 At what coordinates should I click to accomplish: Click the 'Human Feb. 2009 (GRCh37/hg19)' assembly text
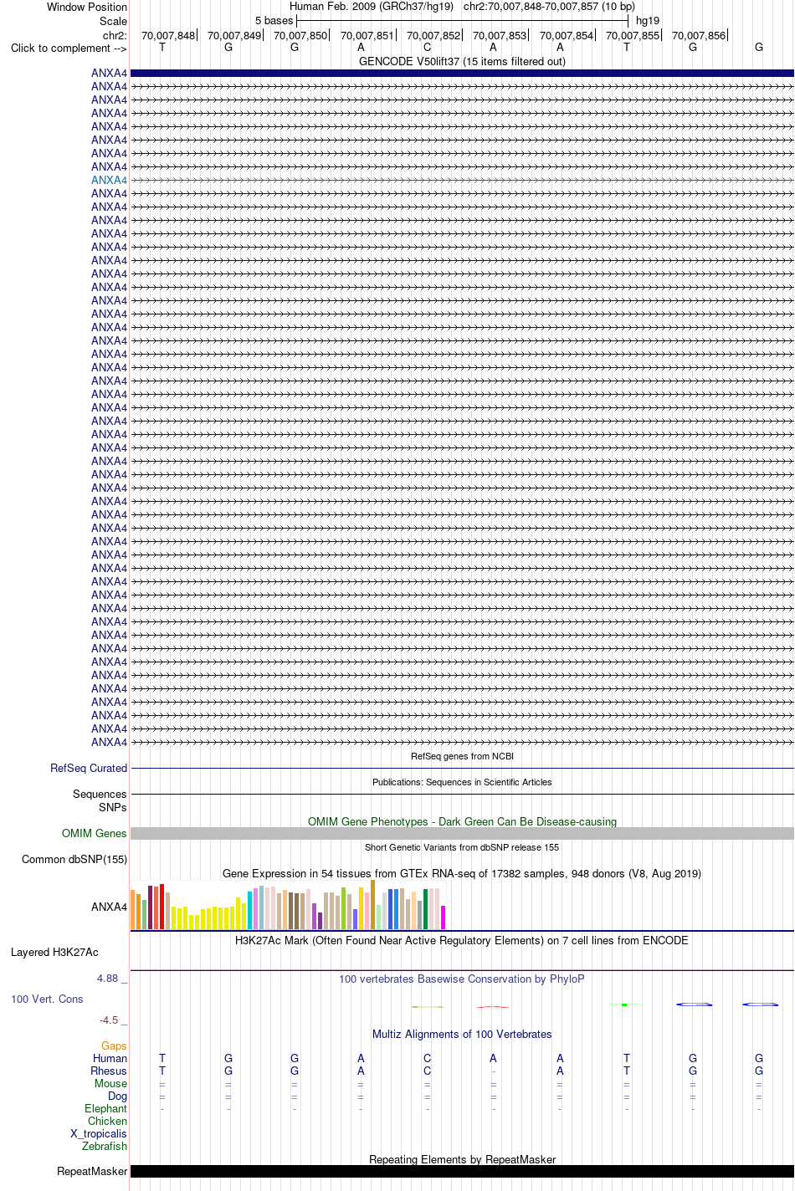point(372,6)
